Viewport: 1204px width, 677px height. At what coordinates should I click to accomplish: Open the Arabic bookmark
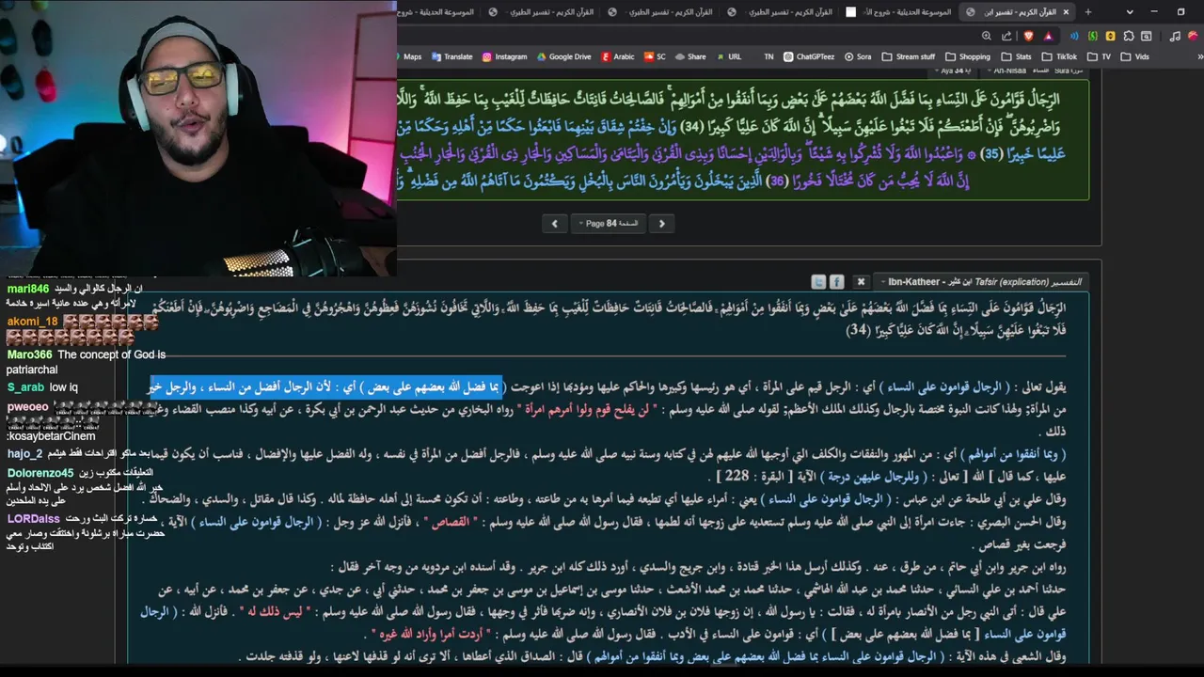618,56
